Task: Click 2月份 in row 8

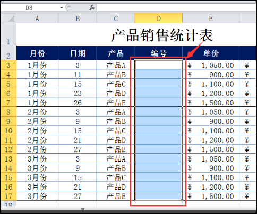Action: [37, 112]
